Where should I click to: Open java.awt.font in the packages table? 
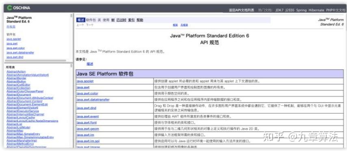click(x=87, y=123)
